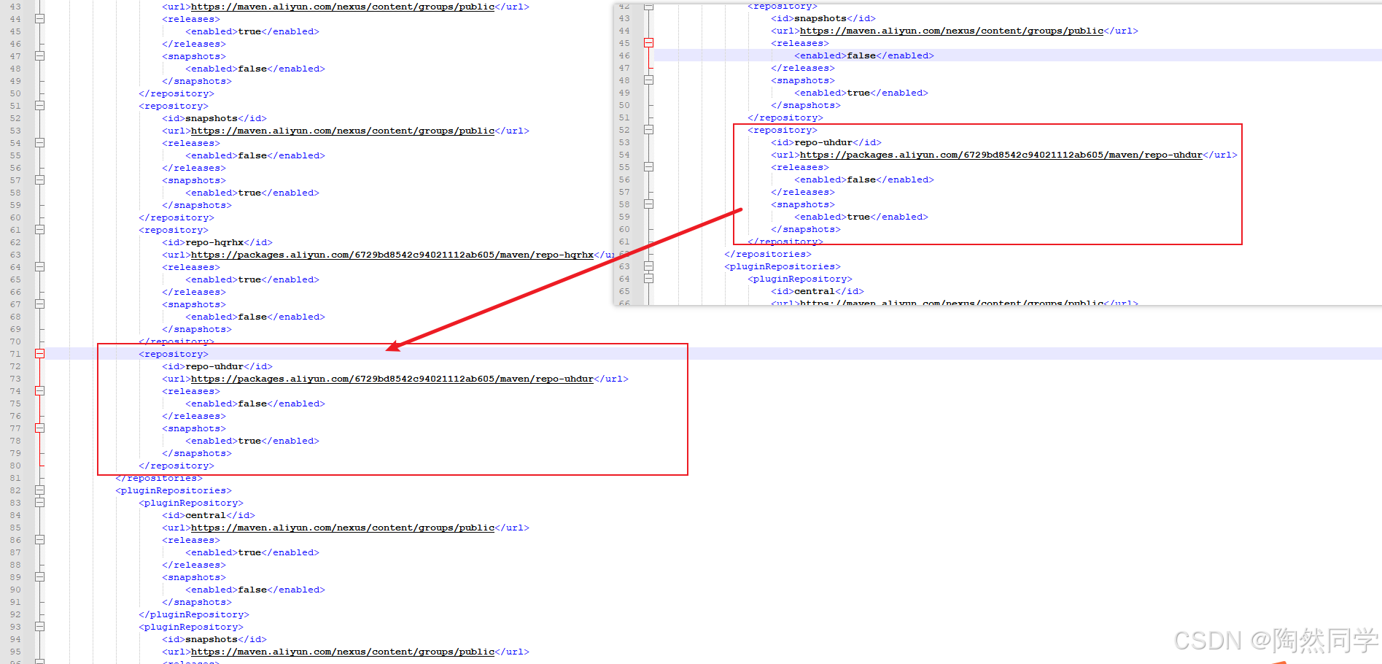Image resolution: width=1382 pixels, height=664 pixels.
Task: Click the id central text on line 65, right editor
Action: (x=818, y=291)
